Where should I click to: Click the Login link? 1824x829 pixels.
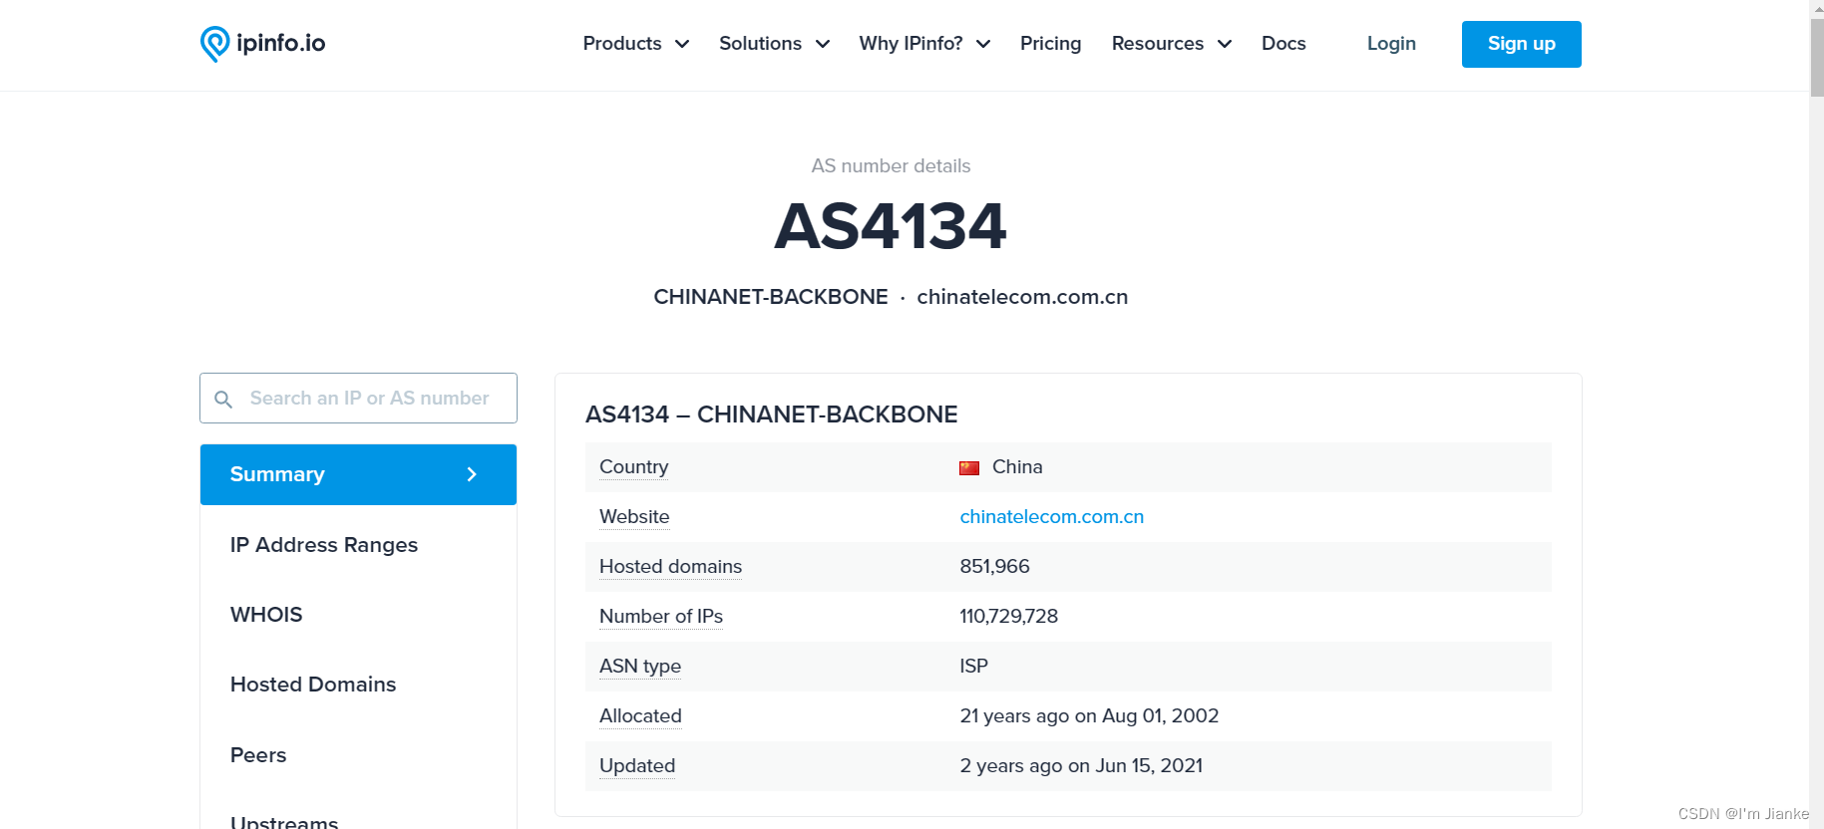coord(1390,44)
